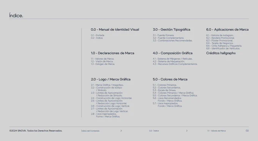Click the page number 02
Viewport: 258px width, 141px height.
click(247, 131)
